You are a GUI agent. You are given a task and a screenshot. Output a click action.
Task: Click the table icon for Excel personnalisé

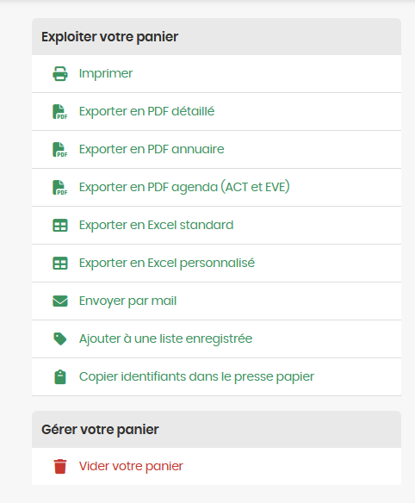click(x=60, y=263)
